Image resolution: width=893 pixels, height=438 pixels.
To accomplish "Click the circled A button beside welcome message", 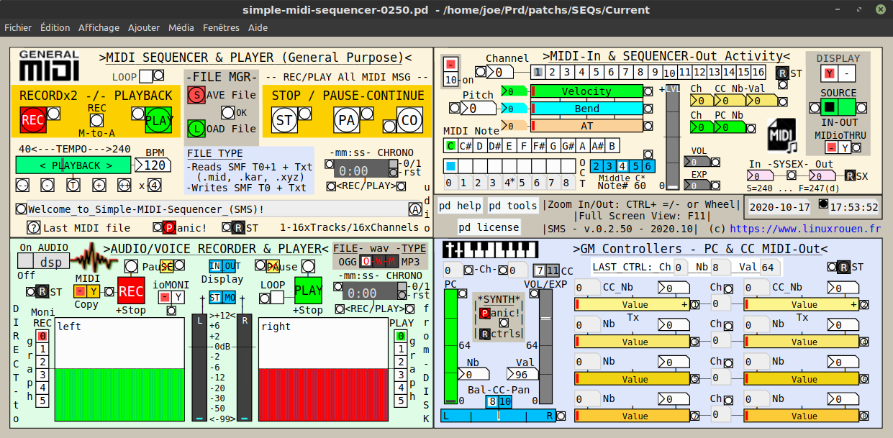I will coord(415,209).
